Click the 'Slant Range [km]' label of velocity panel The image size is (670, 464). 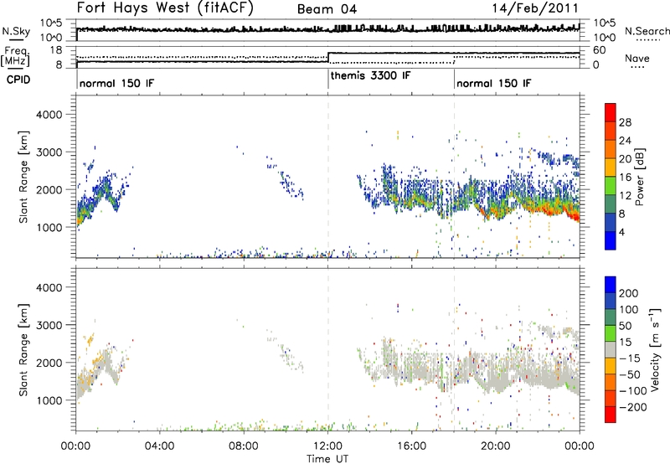point(23,349)
